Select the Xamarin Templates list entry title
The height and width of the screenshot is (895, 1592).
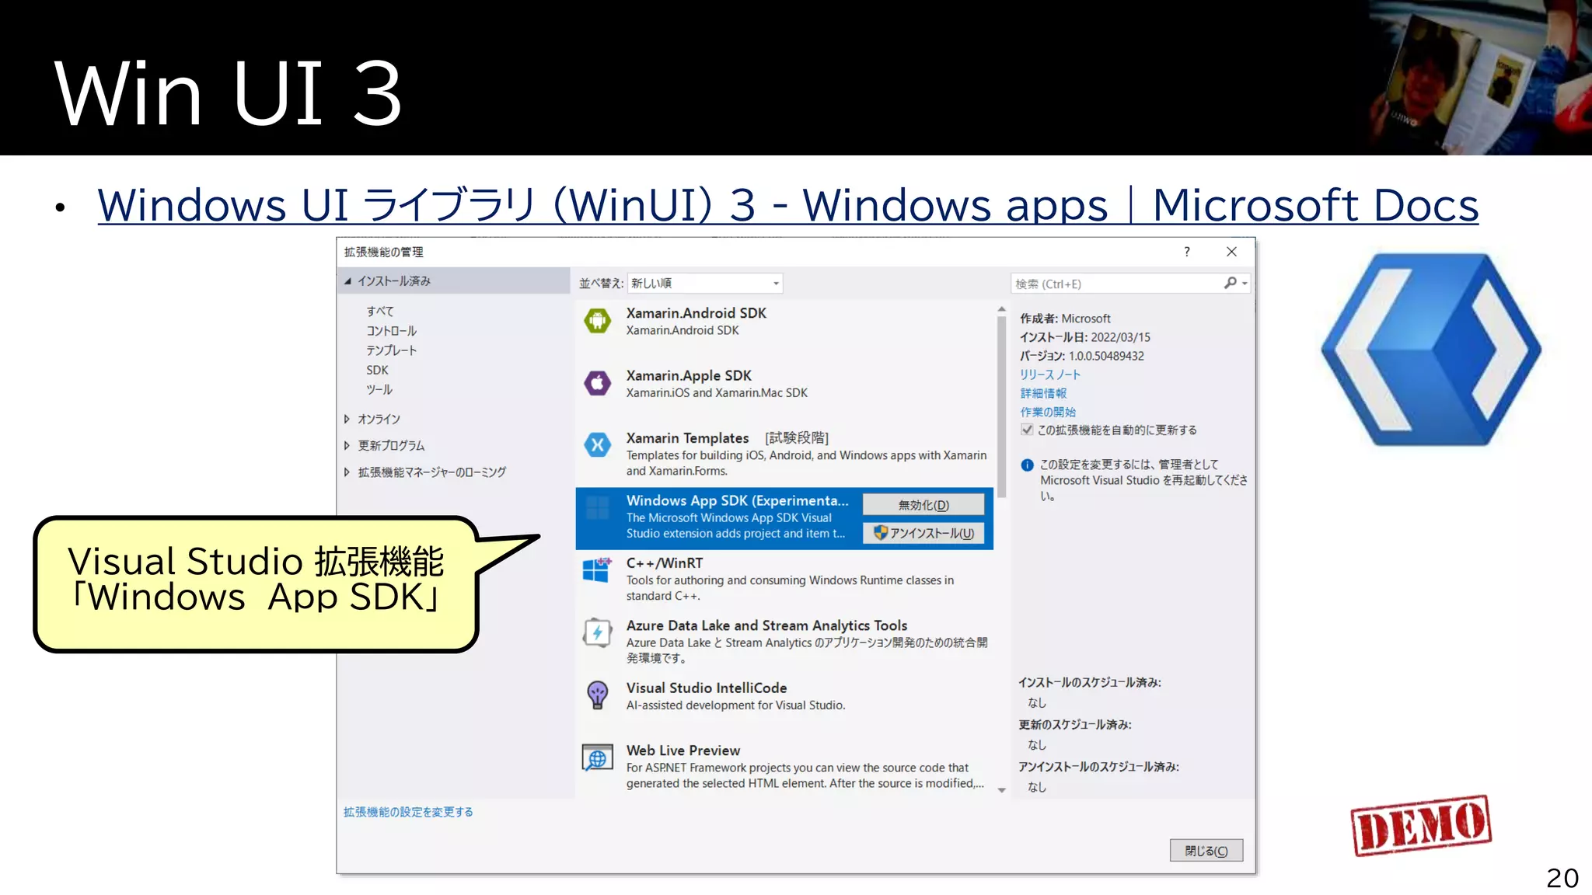pyautogui.click(x=687, y=438)
